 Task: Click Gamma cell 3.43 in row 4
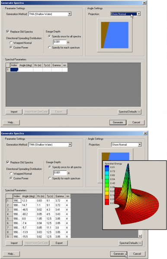(60, 214)
